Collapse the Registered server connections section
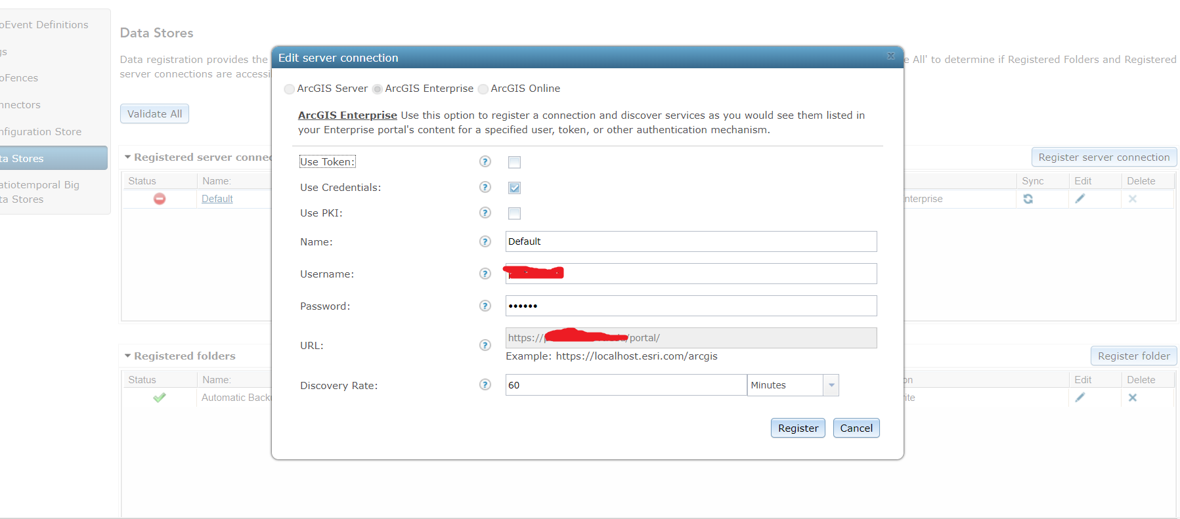1180x519 pixels. [128, 157]
